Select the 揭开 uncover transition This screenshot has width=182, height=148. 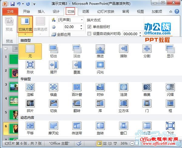53,68
